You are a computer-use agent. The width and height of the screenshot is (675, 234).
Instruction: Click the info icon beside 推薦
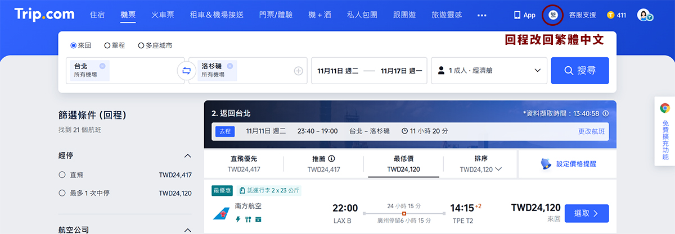pyautogui.click(x=332, y=158)
